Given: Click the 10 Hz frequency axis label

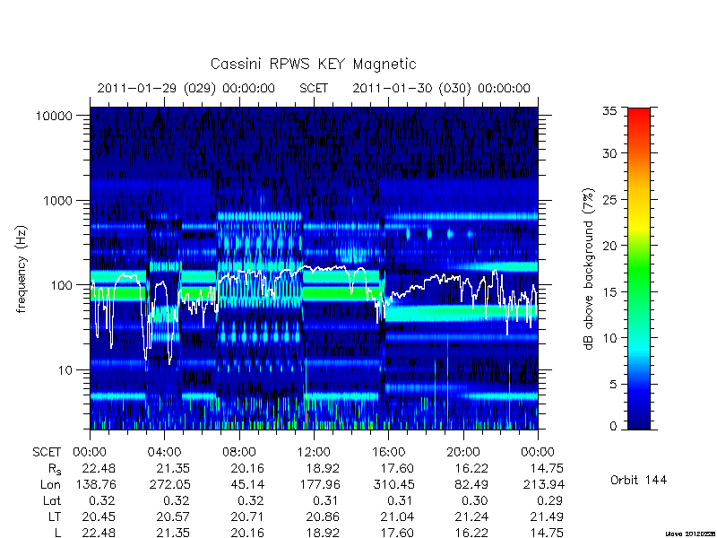Looking at the screenshot, I should (x=65, y=370).
